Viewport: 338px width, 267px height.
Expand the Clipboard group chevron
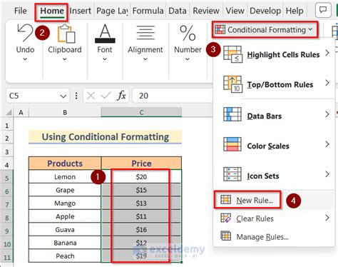tap(65, 59)
